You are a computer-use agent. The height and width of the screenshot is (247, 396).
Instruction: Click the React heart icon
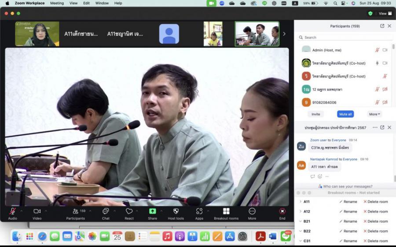click(129, 211)
